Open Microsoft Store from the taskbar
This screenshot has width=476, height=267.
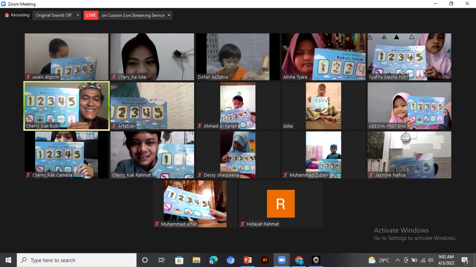(x=179, y=260)
